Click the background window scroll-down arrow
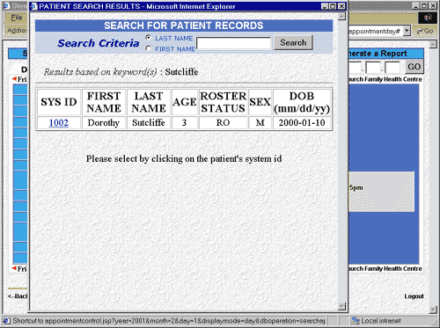The height and width of the screenshot is (328, 440). [x=433, y=310]
